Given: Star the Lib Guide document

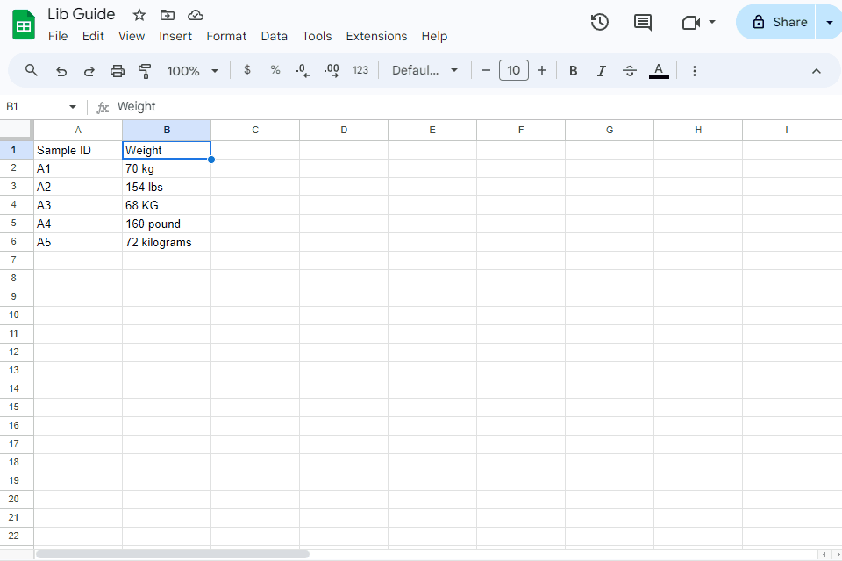Looking at the screenshot, I should (x=139, y=15).
